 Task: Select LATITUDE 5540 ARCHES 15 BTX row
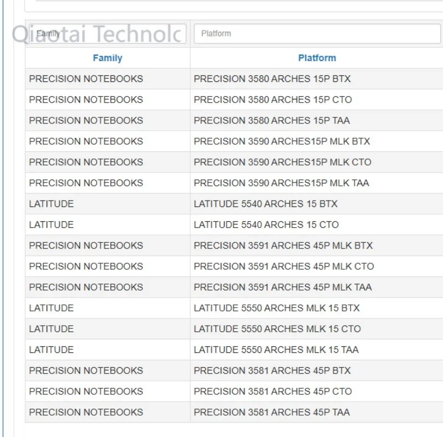pos(234,204)
